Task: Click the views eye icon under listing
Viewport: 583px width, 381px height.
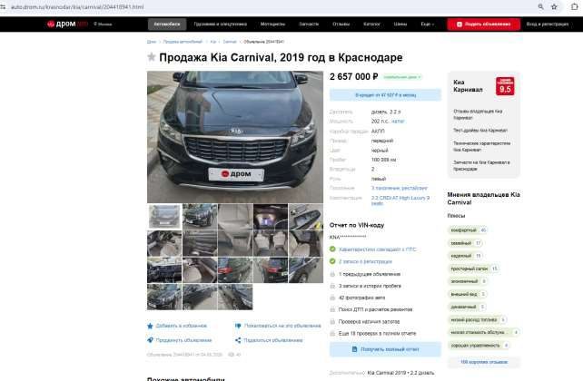Action: click(x=231, y=355)
